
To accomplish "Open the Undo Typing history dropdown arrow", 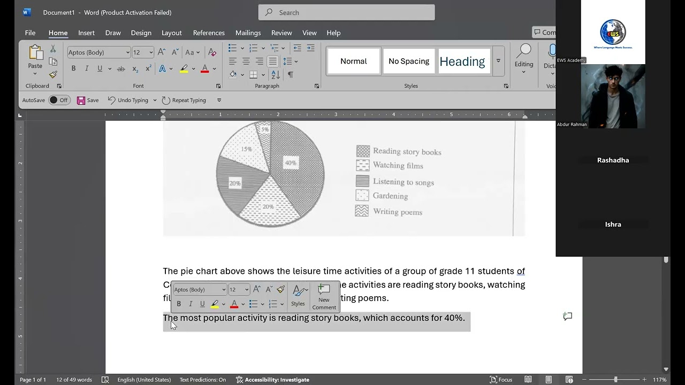I will point(155,100).
